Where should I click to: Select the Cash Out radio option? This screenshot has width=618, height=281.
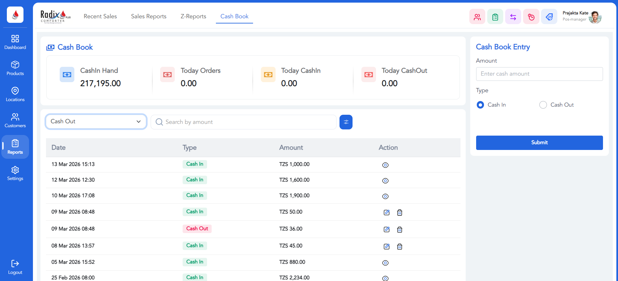543,105
